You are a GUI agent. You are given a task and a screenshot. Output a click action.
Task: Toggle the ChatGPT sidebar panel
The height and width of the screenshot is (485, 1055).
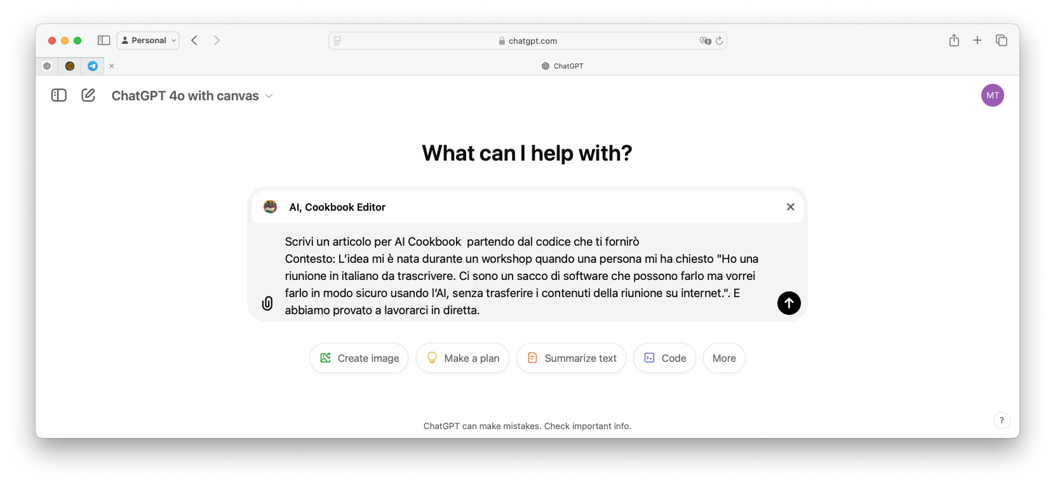[59, 95]
